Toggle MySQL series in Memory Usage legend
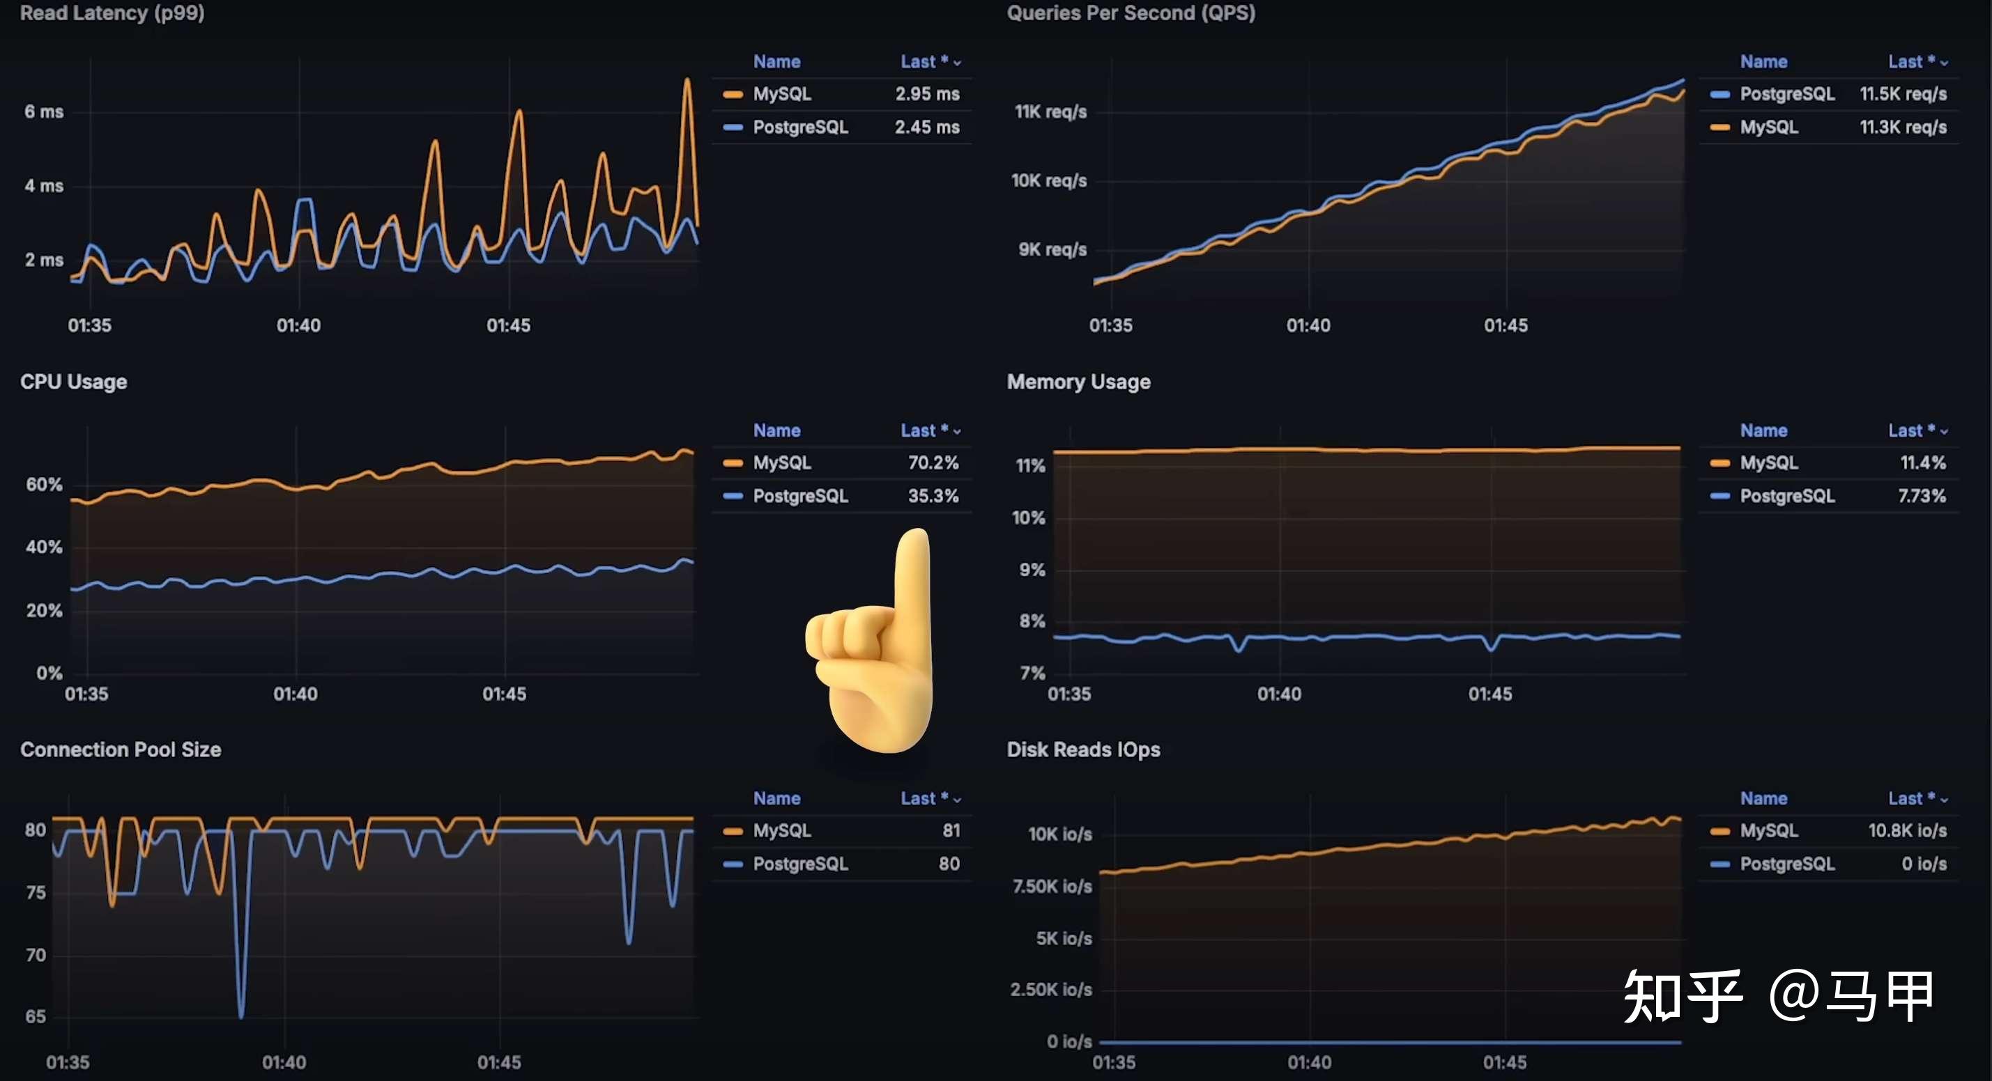1992x1081 pixels. click(x=1768, y=463)
